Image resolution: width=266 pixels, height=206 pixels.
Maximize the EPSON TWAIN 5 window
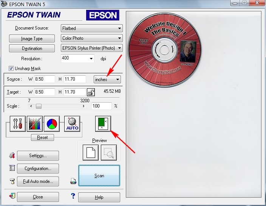click(244, 3)
